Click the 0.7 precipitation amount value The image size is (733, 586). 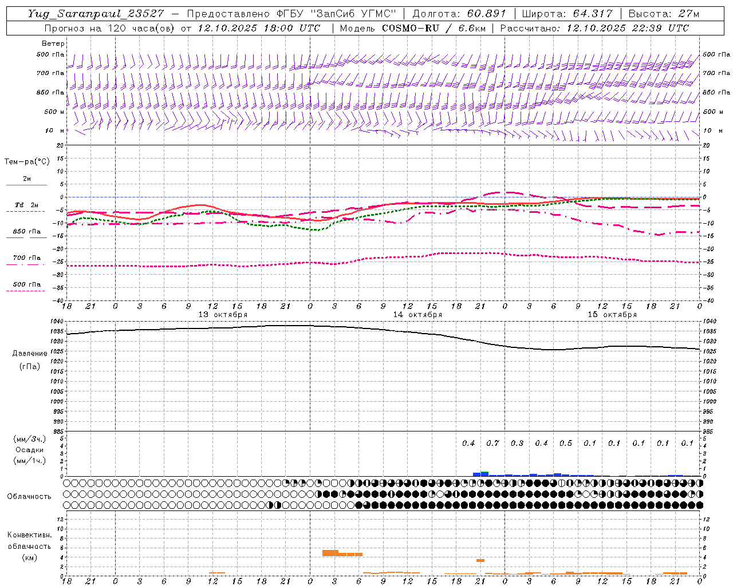[492, 444]
